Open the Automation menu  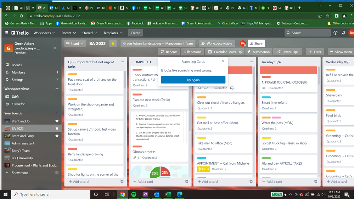click(258, 52)
